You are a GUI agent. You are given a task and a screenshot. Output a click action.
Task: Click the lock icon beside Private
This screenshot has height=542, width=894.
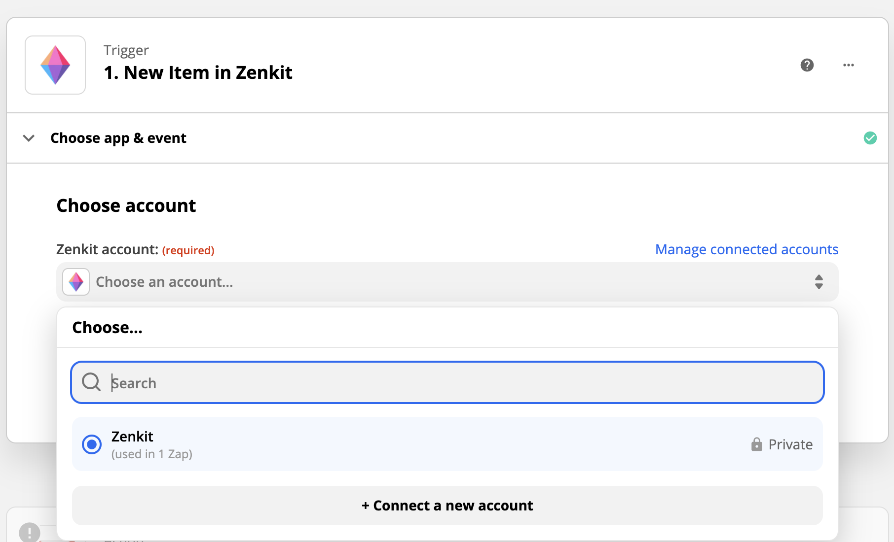click(x=756, y=444)
